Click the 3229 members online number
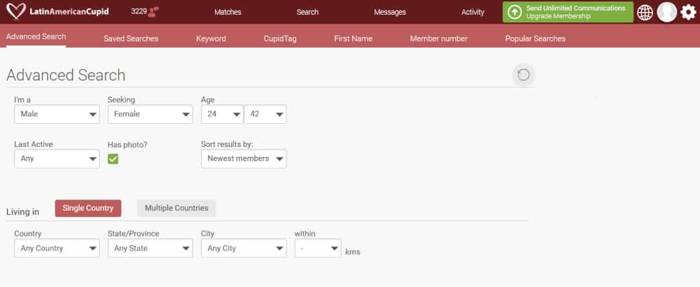 pyautogui.click(x=139, y=12)
